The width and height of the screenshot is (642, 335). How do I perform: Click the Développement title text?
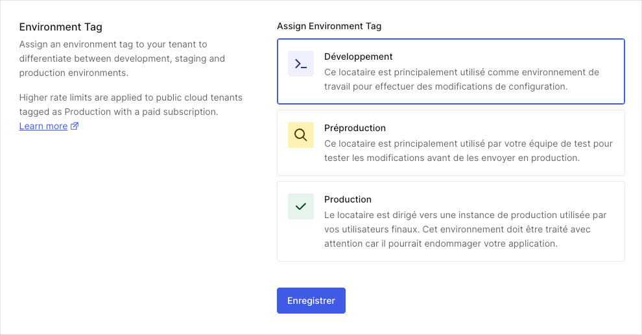358,56
